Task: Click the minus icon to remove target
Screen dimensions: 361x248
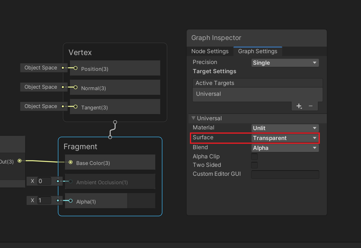Action: [311, 106]
